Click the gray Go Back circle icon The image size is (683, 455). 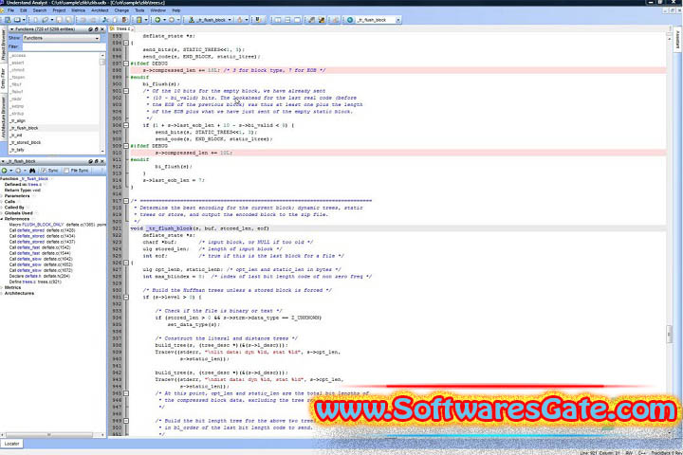pyautogui.click(x=172, y=20)
